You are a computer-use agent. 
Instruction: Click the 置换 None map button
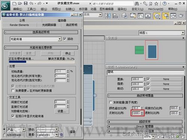166,79
